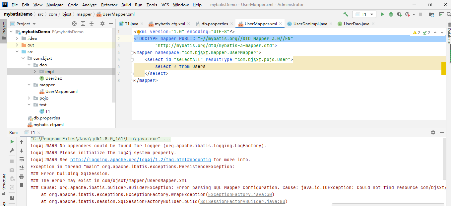Collapse the src folder

tap(17, 52)
